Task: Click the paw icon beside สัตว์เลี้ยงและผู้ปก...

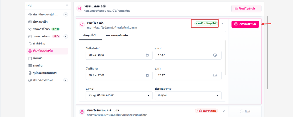Action: tap(30, 14)
